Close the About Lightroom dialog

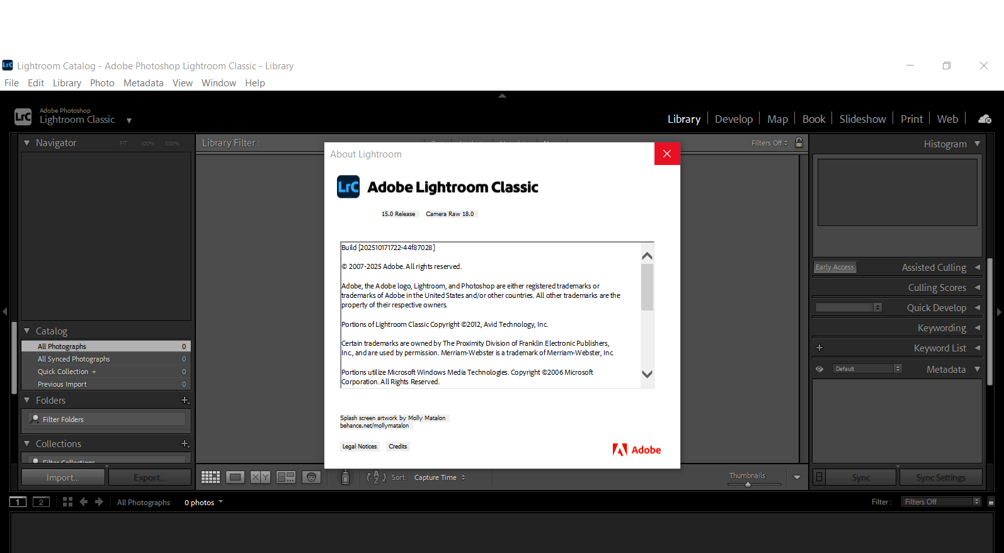(x=667, y=154)
